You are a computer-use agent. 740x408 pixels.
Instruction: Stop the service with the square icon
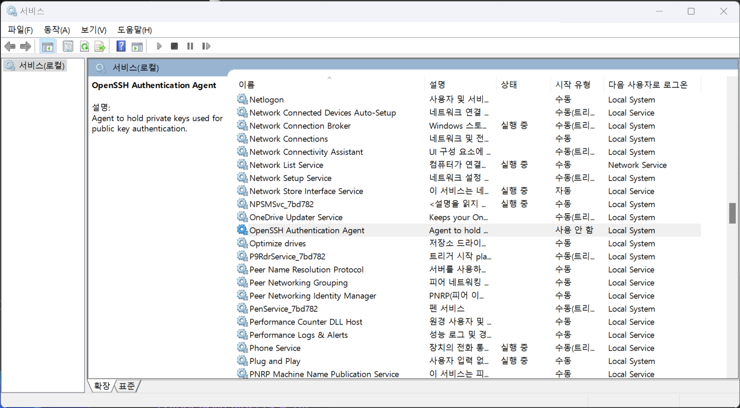coord(174,46)
